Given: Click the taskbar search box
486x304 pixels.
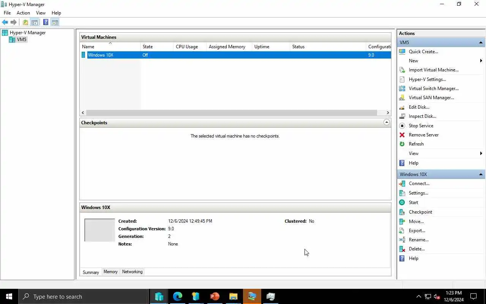Looking at the screenshot, I should pyautogui.click(x=84, y=296).
